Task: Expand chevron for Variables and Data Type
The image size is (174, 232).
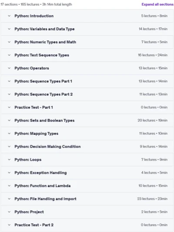Action: [9, 29]
